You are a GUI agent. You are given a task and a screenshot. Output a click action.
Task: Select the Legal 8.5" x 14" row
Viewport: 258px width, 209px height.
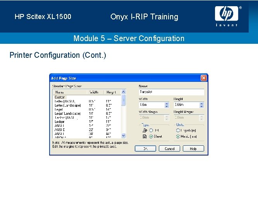87,109
